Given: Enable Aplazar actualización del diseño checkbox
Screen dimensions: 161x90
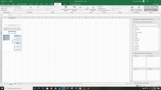Looking at the screenshot, I should (134, 83).
